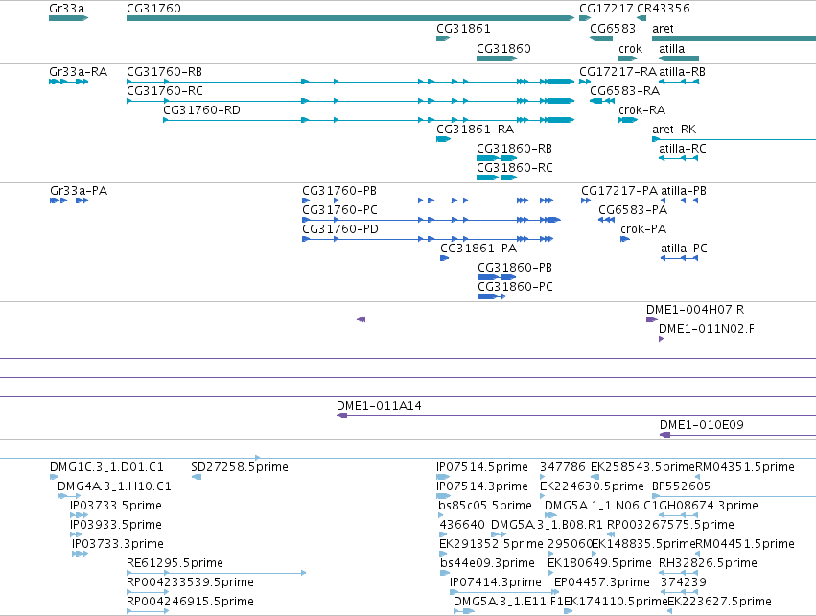The width and height of the screenshot is (816, 616).
Task: Click the CG6583 gene feature
Action: (x=601, y=38)
